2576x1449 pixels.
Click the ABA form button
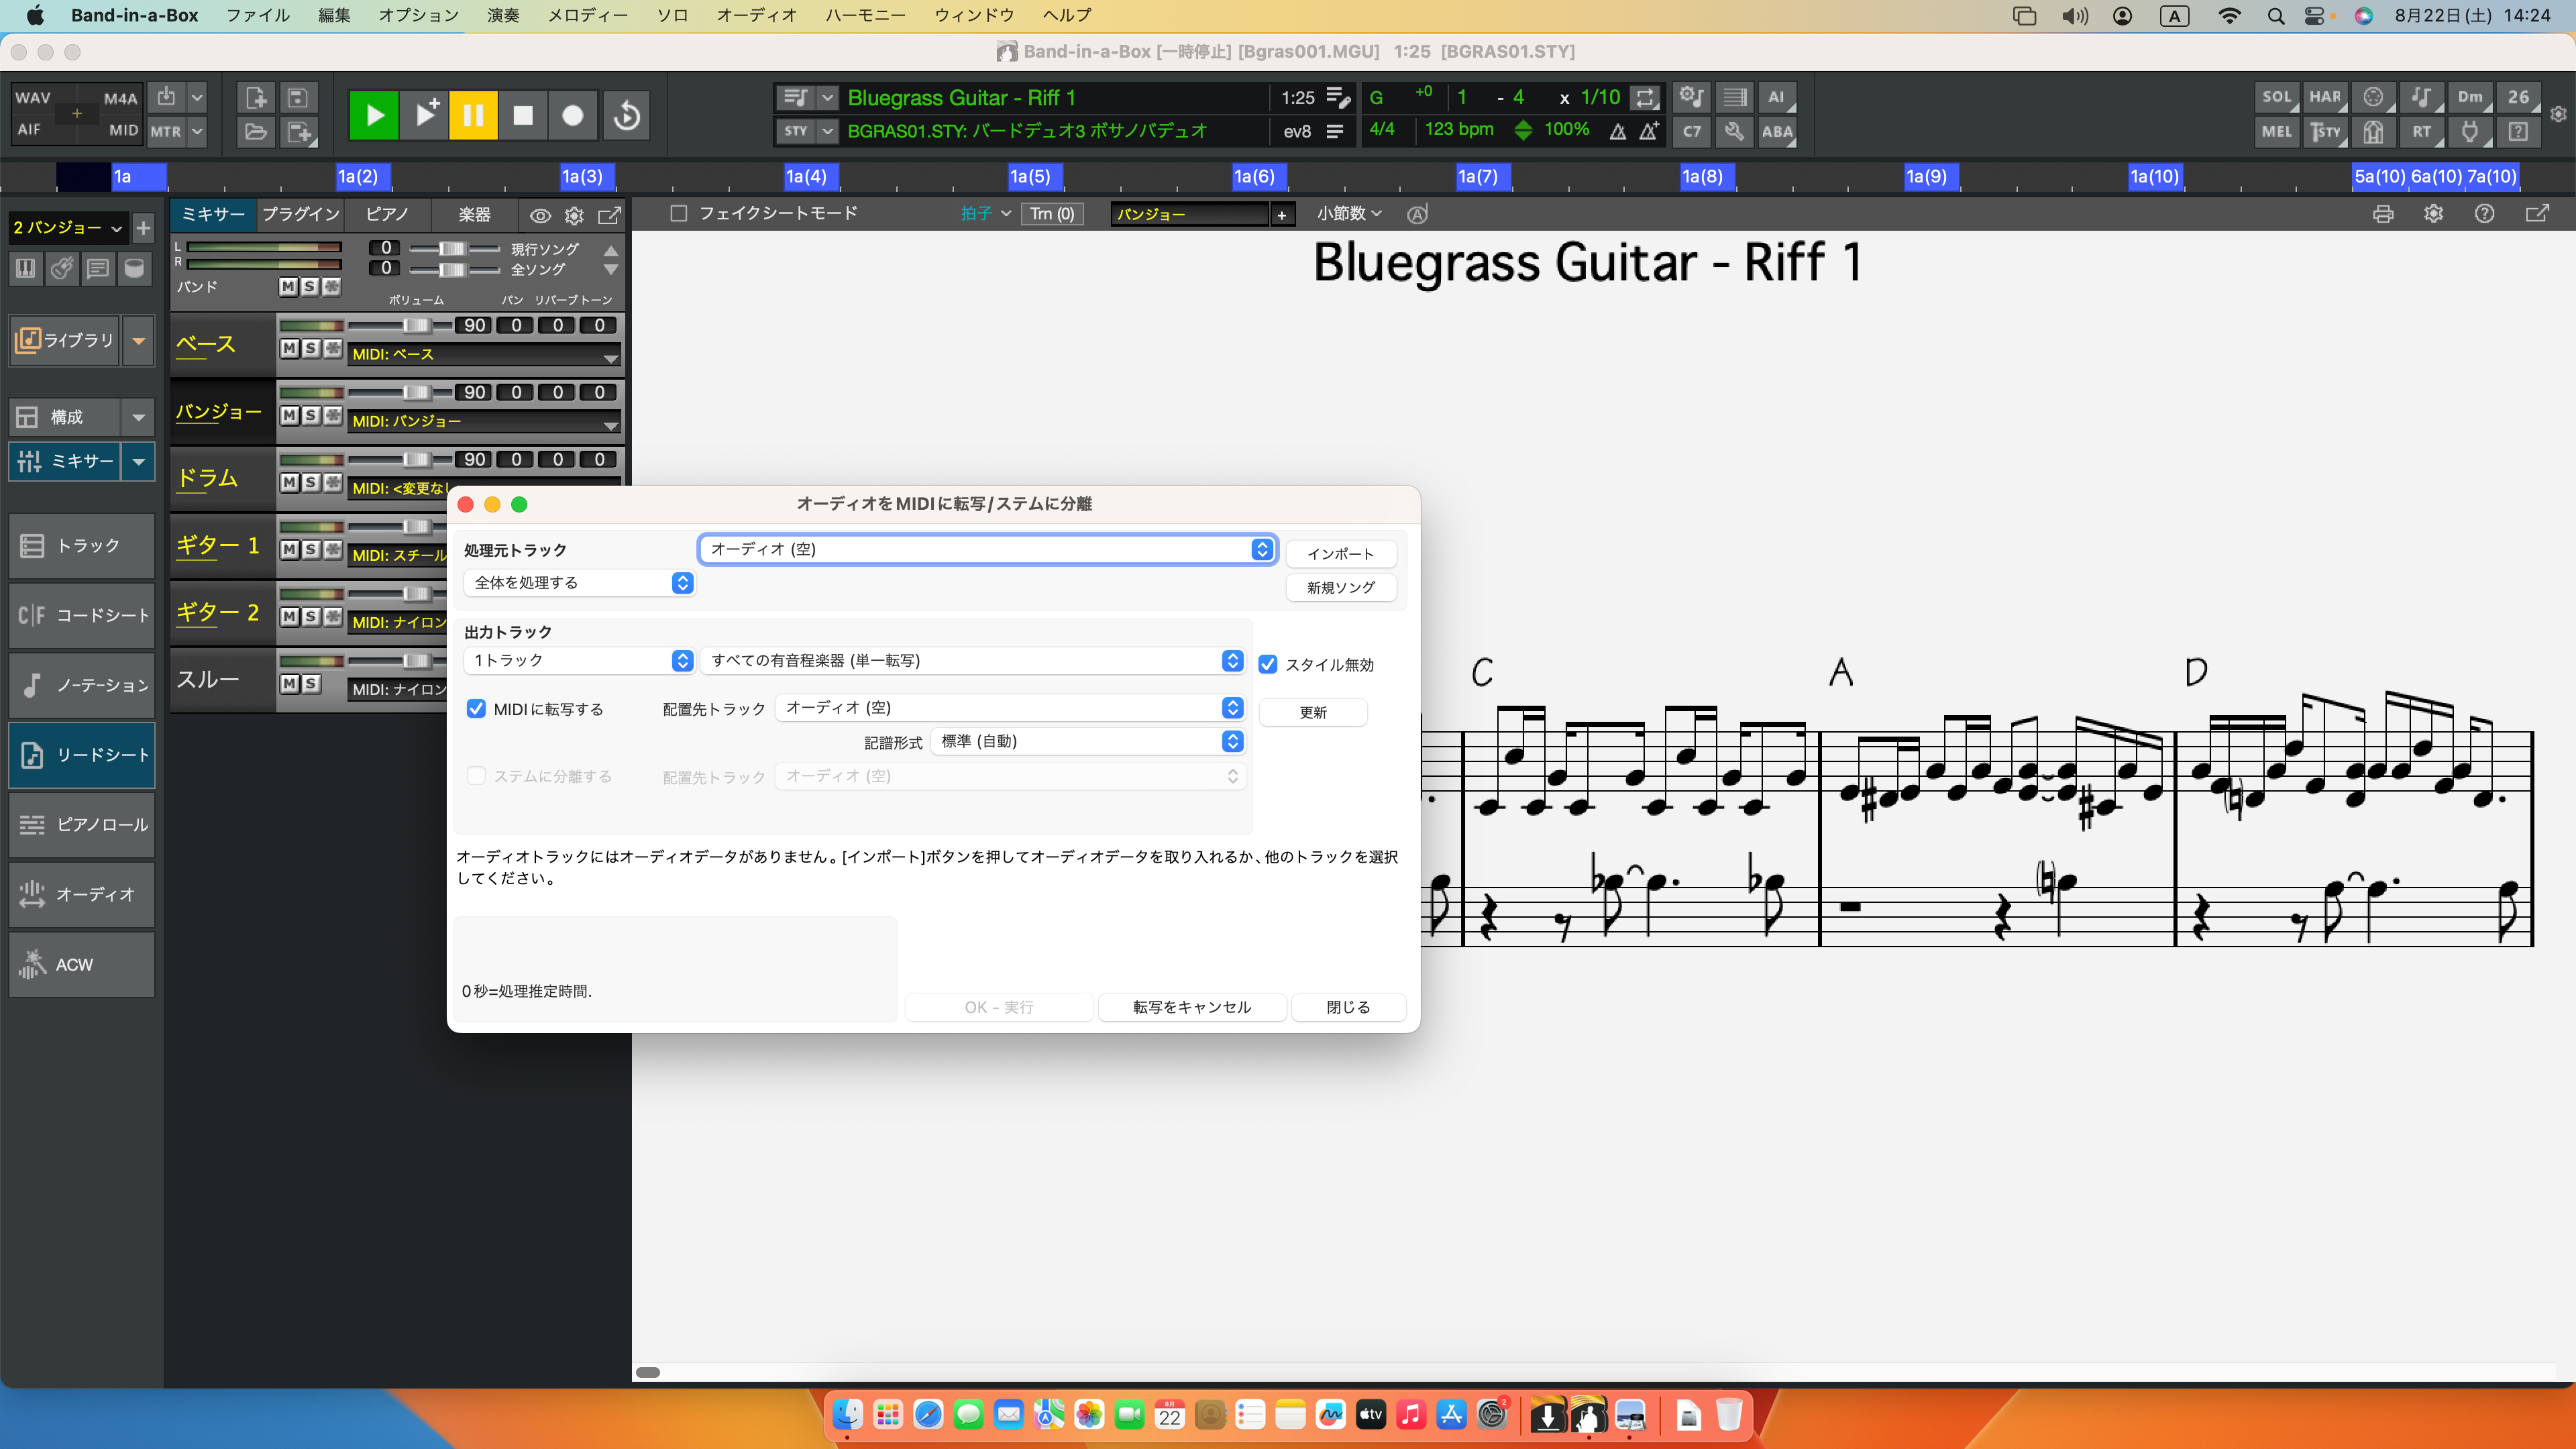1776,132
